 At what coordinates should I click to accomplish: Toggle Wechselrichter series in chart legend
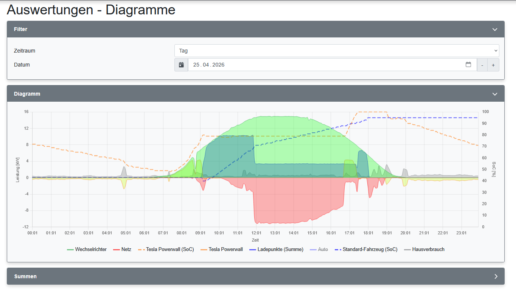91,250
